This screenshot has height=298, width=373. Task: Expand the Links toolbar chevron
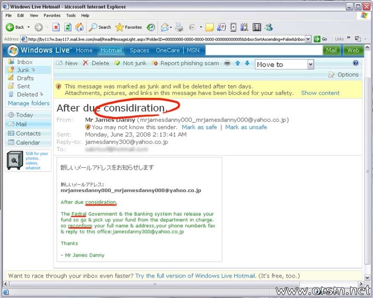pyautogui.click(x=349, y=38)
